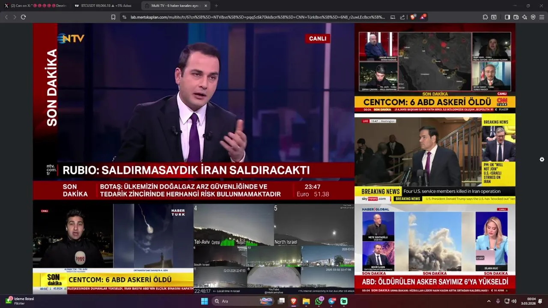
Task: Open the teal app icon in taskbar
Action: (x=344, y=301)
